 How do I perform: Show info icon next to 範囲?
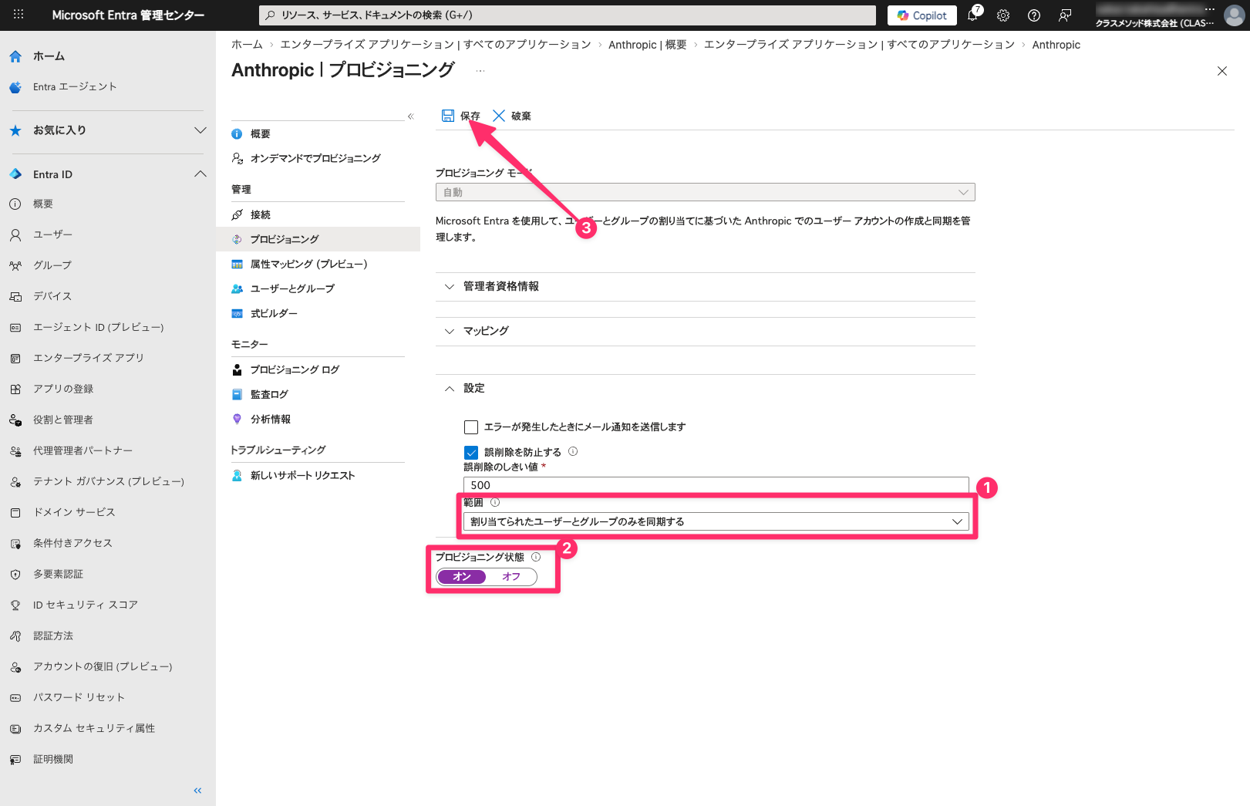click(x=495, y=502)
